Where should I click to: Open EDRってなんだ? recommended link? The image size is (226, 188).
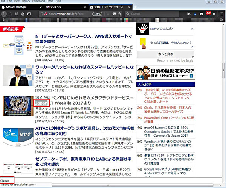tap(161, 29)
